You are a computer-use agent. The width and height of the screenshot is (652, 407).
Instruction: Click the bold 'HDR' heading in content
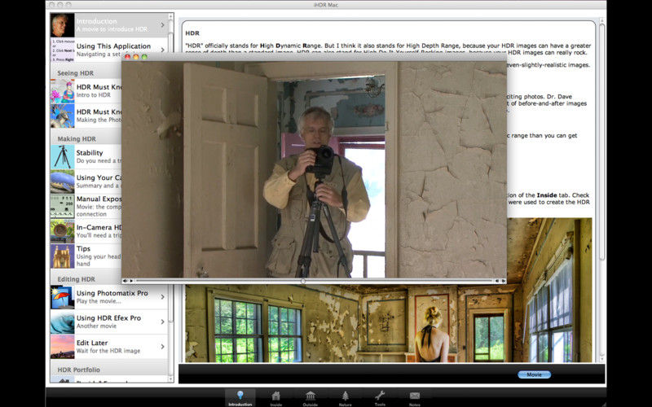(192, 33)
